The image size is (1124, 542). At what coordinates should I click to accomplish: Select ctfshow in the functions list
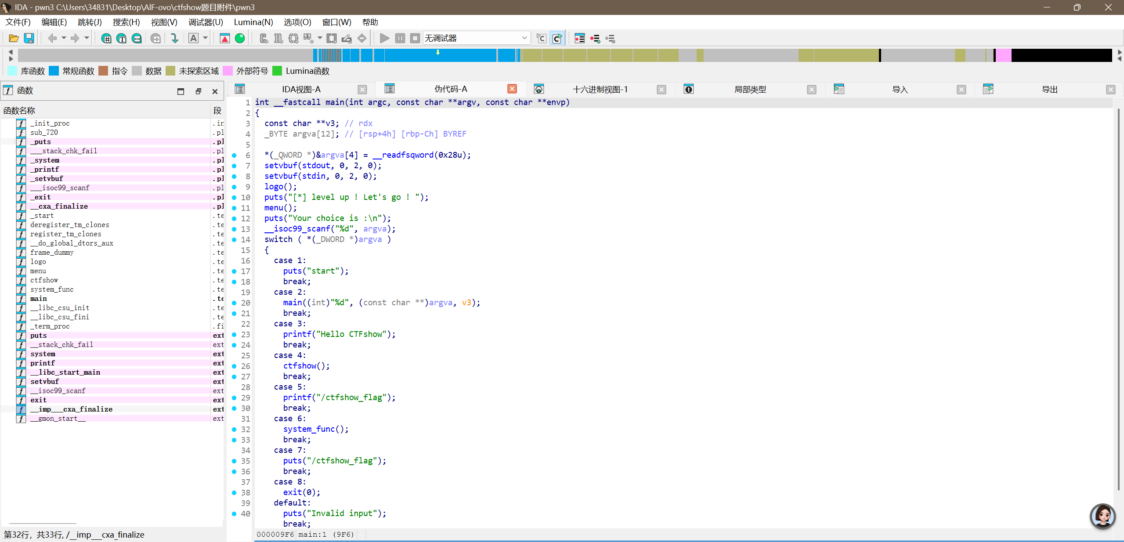[x=44, y=280]
